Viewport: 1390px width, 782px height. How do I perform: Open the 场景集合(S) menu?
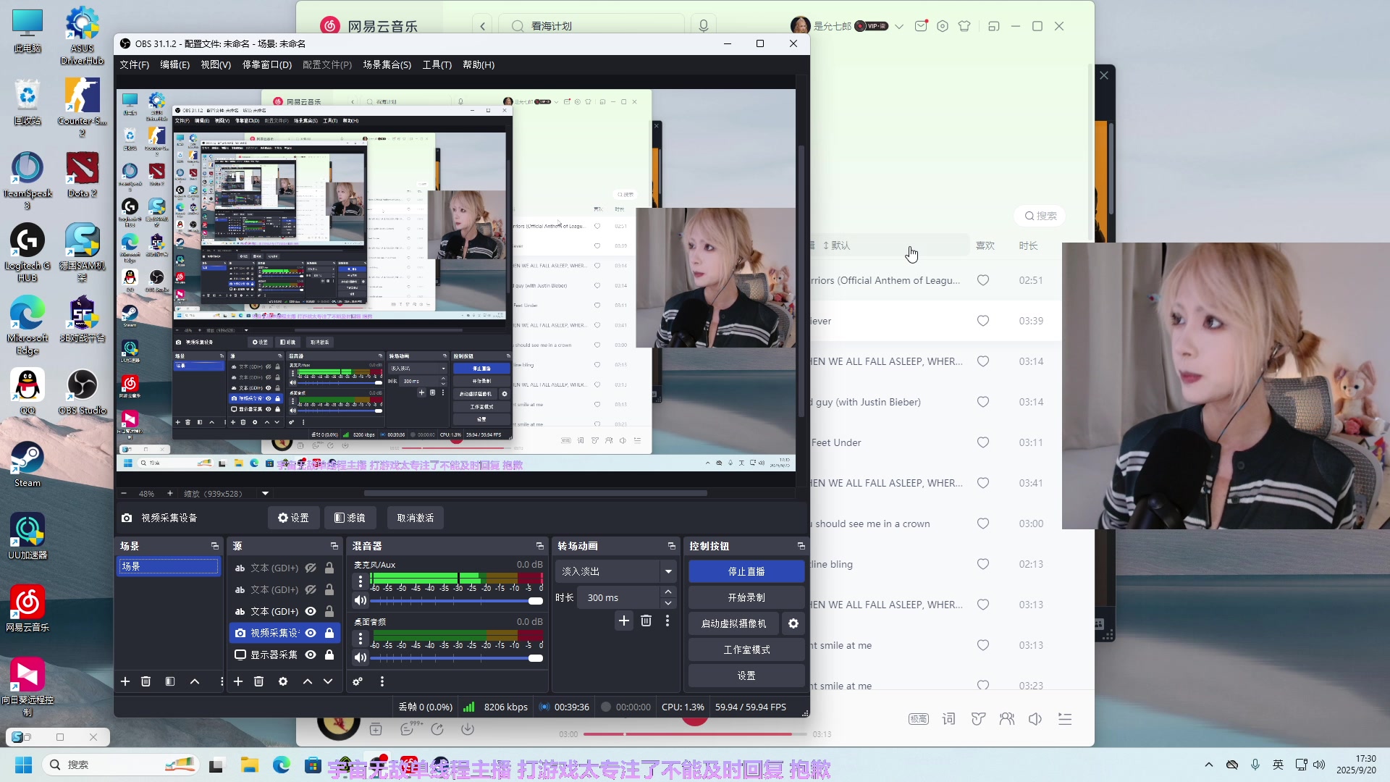(x=387, y=64)
